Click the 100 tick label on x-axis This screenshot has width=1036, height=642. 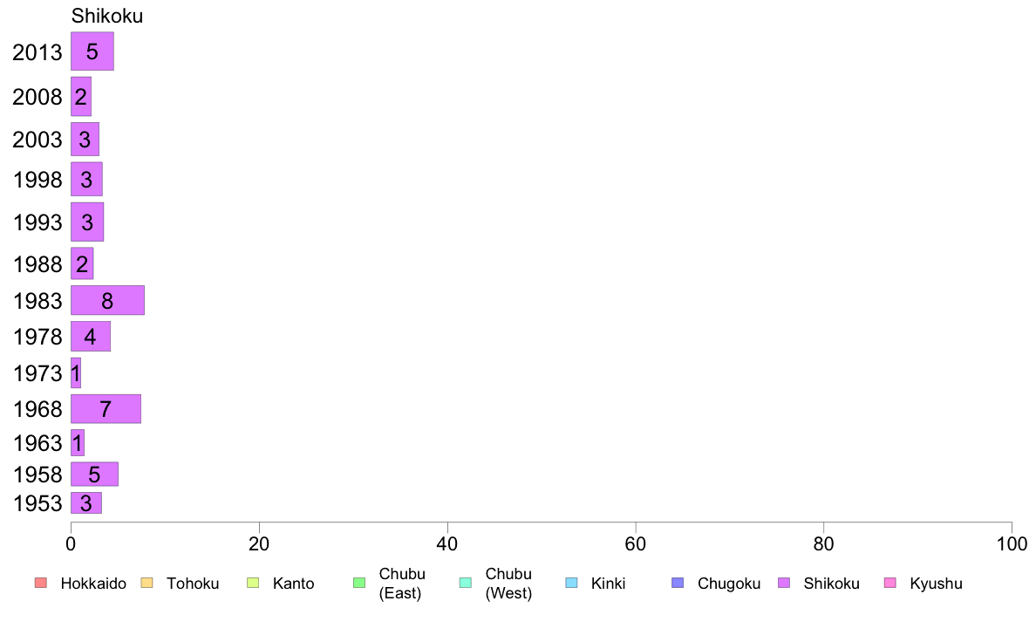pyautogui.click(x=1012, y=544)
